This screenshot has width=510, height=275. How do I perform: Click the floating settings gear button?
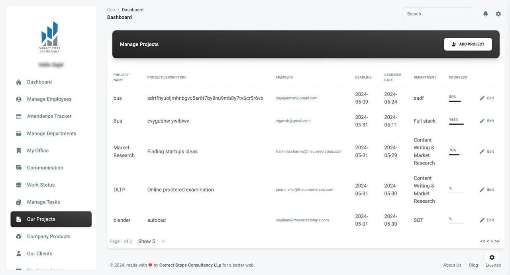coord(492,257)
